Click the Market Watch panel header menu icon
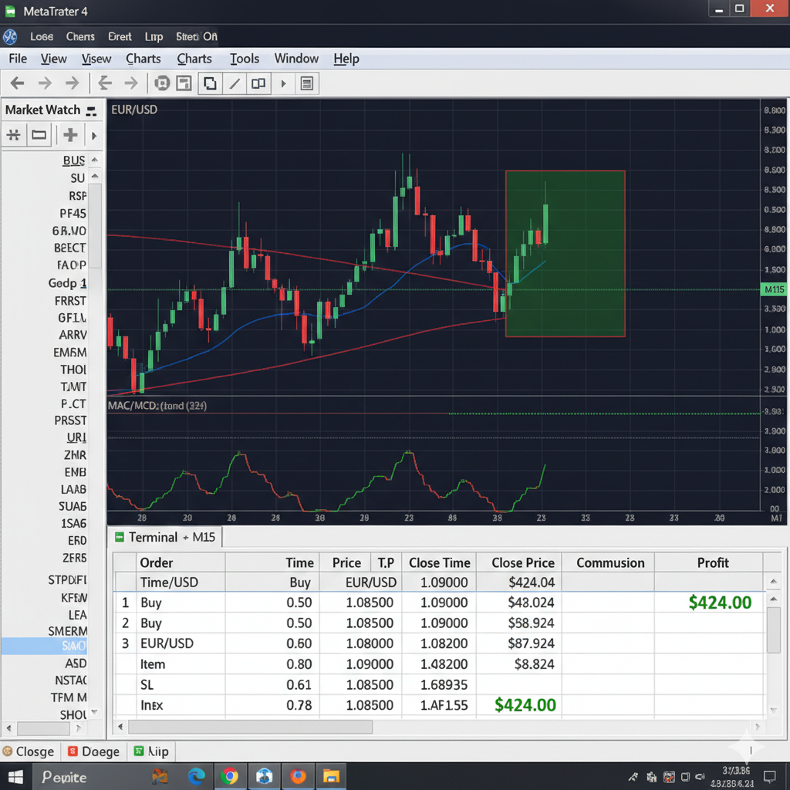 pos(91,110)
